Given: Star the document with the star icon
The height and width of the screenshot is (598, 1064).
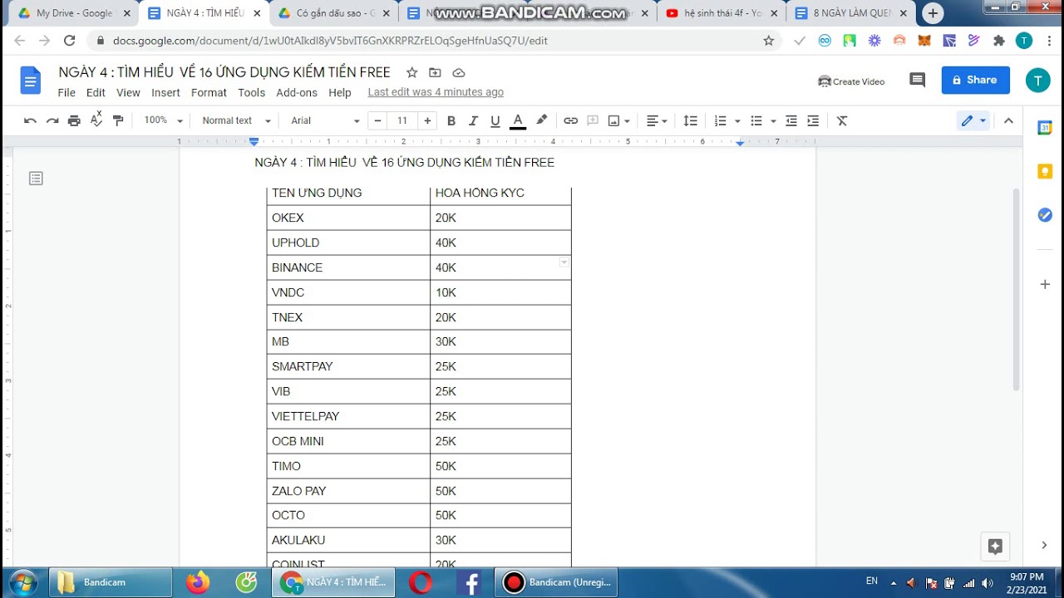Looking at the screenshot, I should tap(411, 73).
